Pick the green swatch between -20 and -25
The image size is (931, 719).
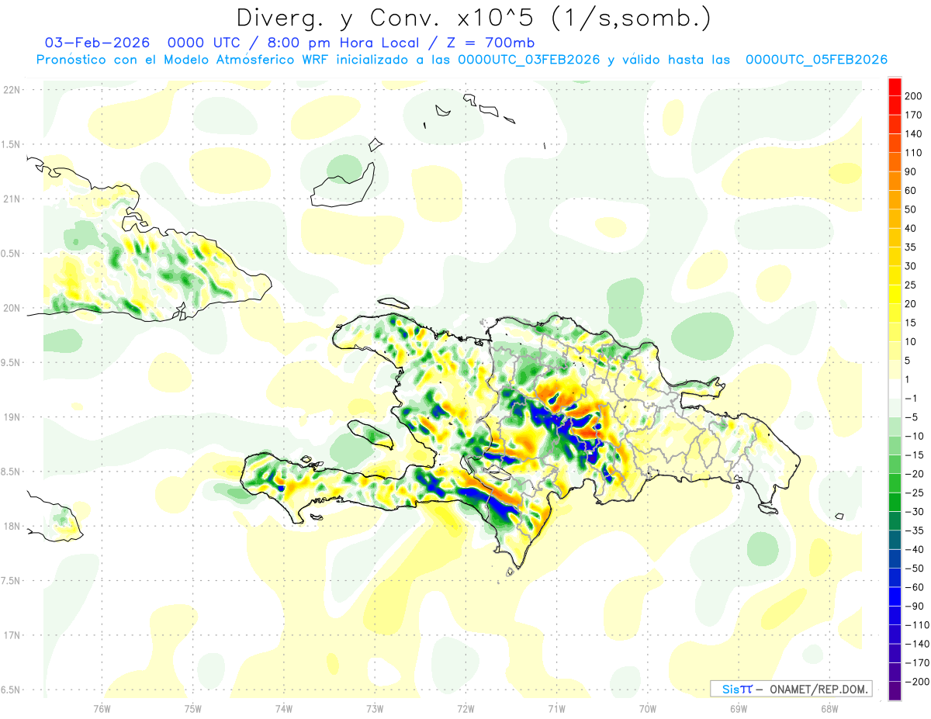pos(895,483)
